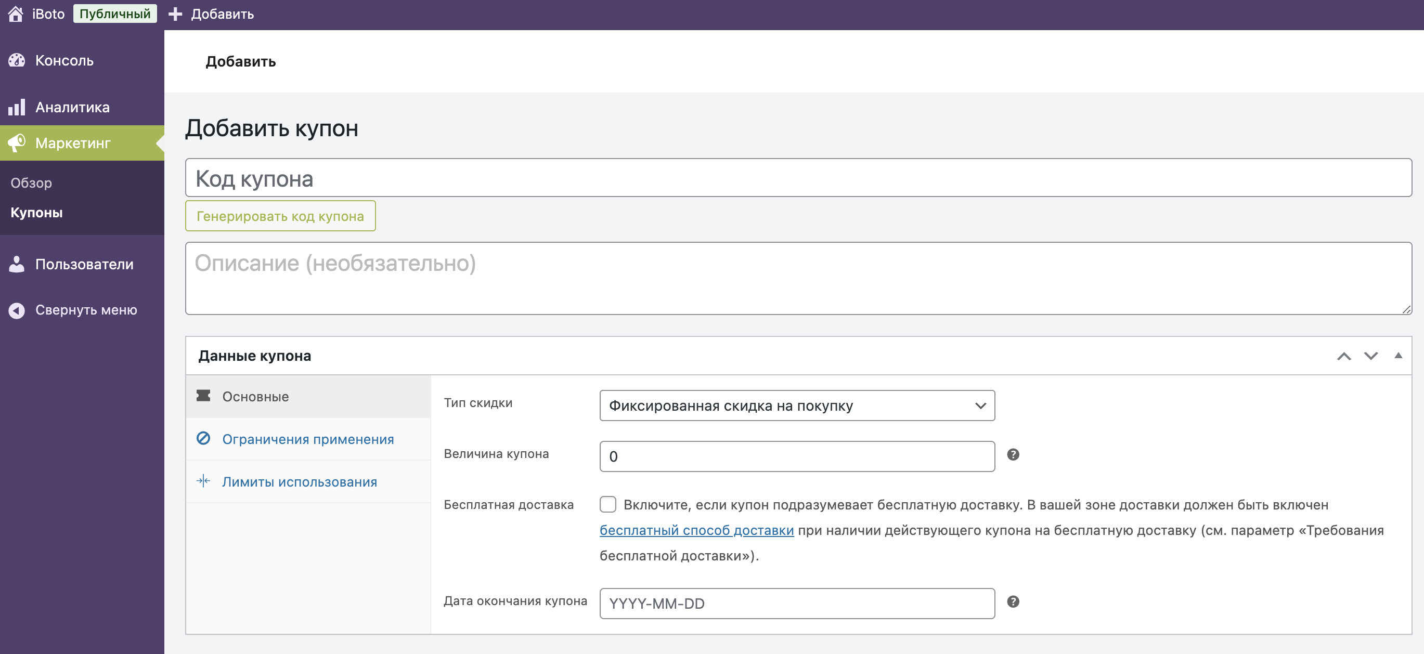Switch to Ограничения применения tab
Screen dimensions: 1424x654
[308, 439]
